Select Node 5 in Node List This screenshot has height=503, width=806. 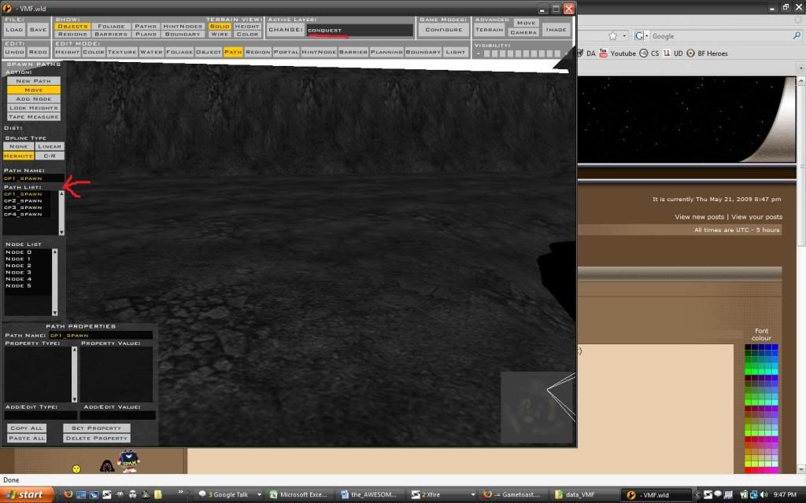click(19, 285)
